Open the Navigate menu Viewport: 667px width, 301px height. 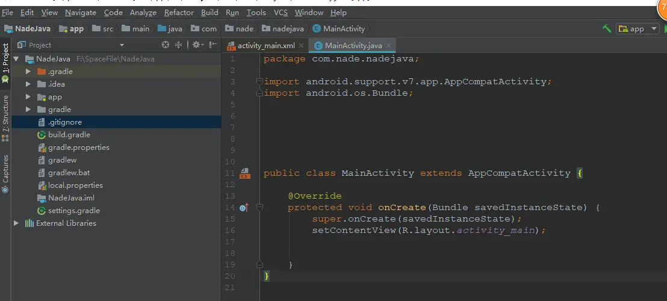pos(81,13)
